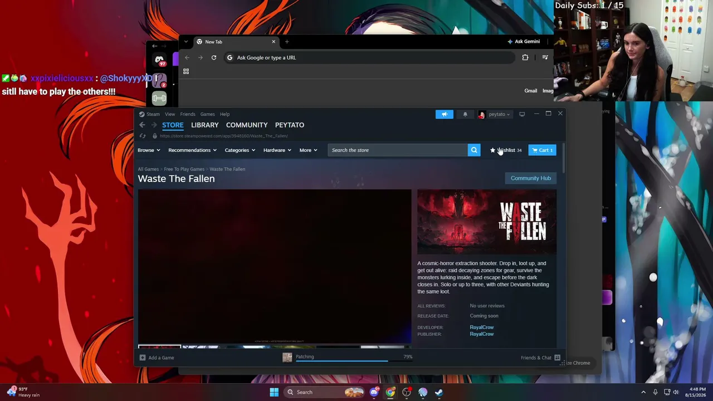This screenshot has height=401, width=713.
Task: Reload the Chrome New Tab page
Action: (213, 57)
